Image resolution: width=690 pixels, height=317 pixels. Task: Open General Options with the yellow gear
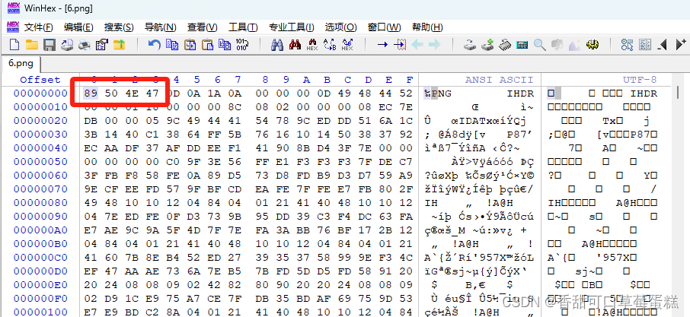(593, 44)
